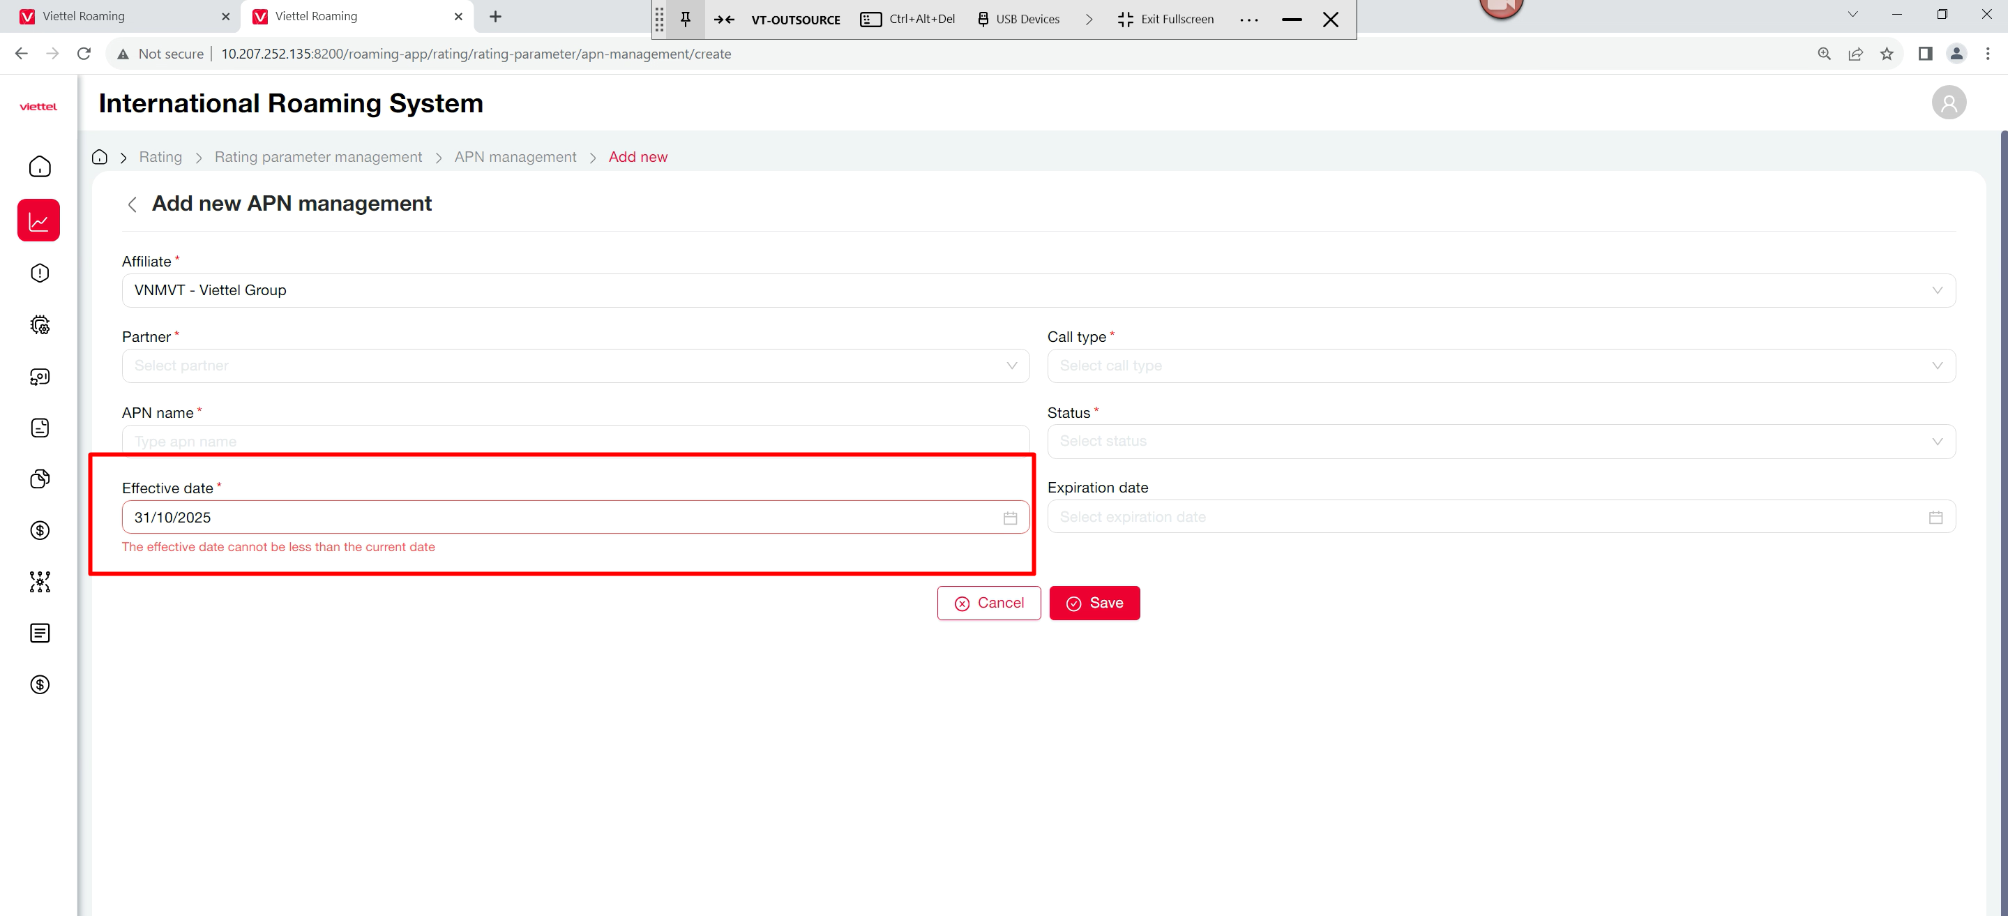The height and width of the screenshot is (916, 2008).
Task: Click the Save button
Action: click(x=1094, y=603)
